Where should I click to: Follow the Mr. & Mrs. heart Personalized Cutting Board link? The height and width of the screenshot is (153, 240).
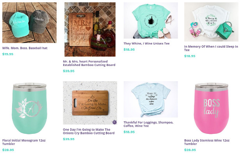89,63
